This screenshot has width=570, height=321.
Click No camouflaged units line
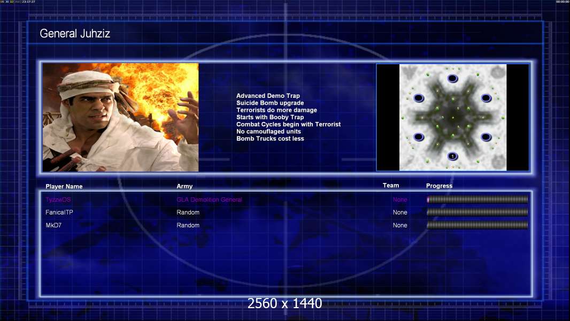(x=268, y=131)
